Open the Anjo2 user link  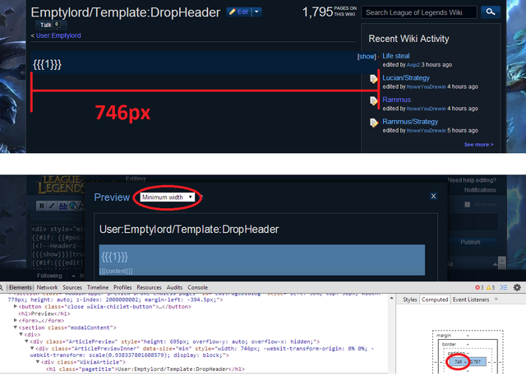point(413,65)
